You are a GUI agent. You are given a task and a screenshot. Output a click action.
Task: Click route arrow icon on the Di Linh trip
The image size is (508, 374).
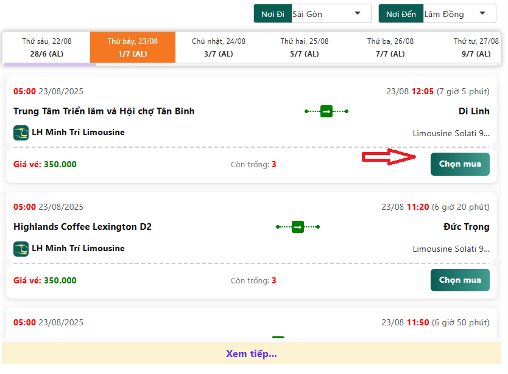326,111
